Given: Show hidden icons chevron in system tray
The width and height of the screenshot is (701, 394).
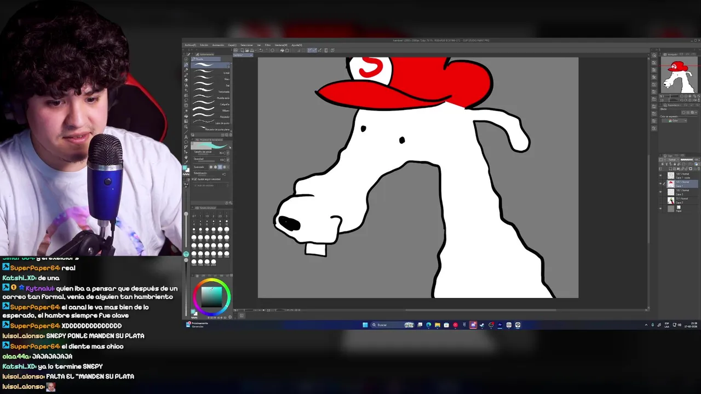Looking at the screenshot, I should 646,325.
